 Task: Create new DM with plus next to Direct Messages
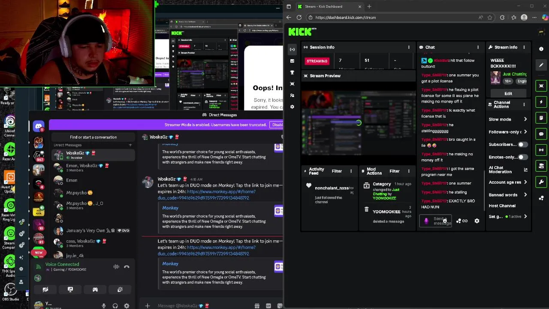[130, 145]
